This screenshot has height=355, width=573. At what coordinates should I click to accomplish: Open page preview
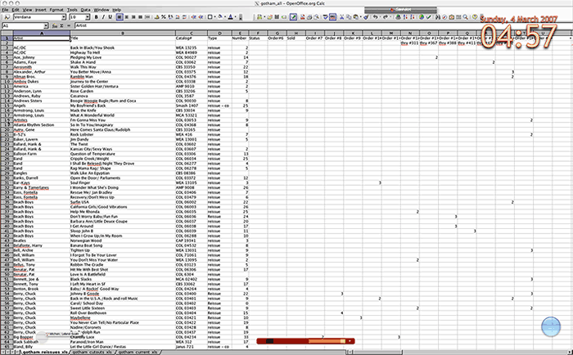point(317,17)
